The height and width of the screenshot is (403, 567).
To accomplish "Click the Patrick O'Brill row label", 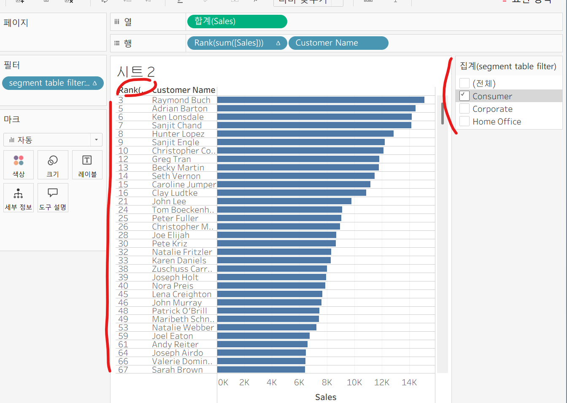I will coord(179,311).
